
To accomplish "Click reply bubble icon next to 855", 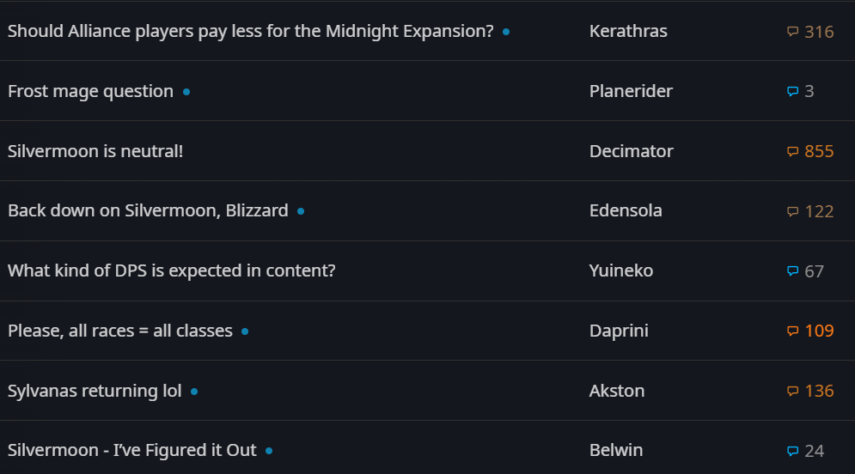I will (x=792, y=152).
